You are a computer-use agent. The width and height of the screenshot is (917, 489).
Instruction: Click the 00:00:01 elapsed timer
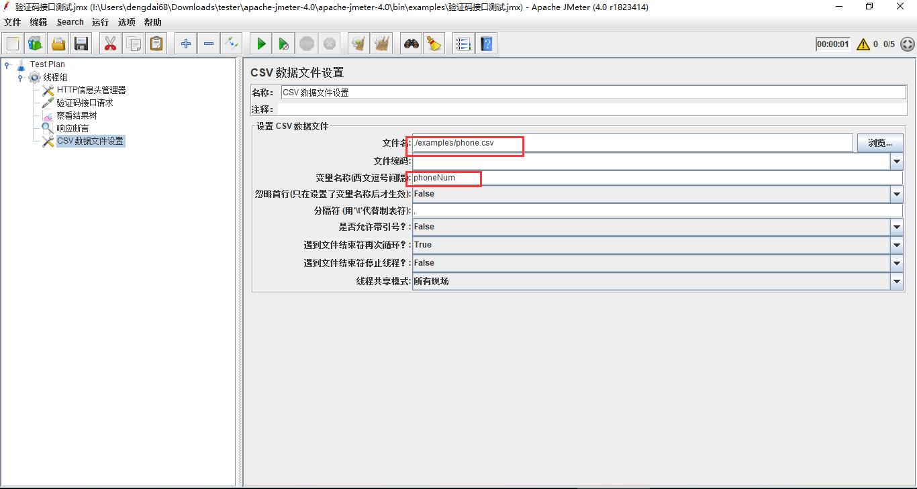point(832,44)
